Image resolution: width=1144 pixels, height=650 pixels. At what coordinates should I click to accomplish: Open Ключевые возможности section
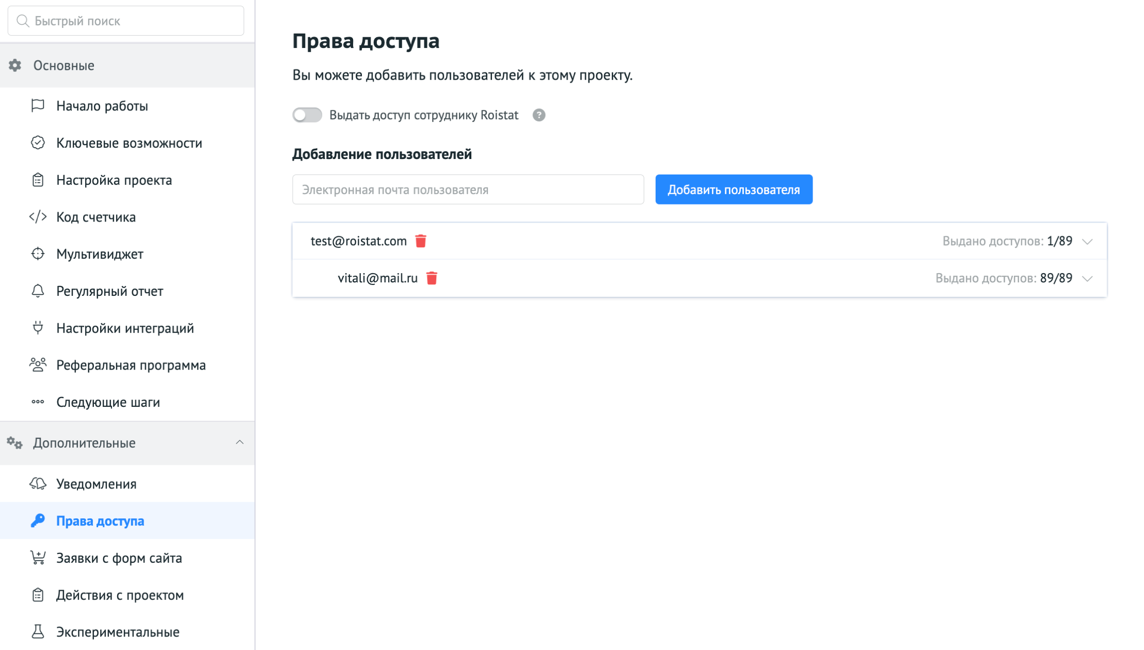[x=129, y=143]
